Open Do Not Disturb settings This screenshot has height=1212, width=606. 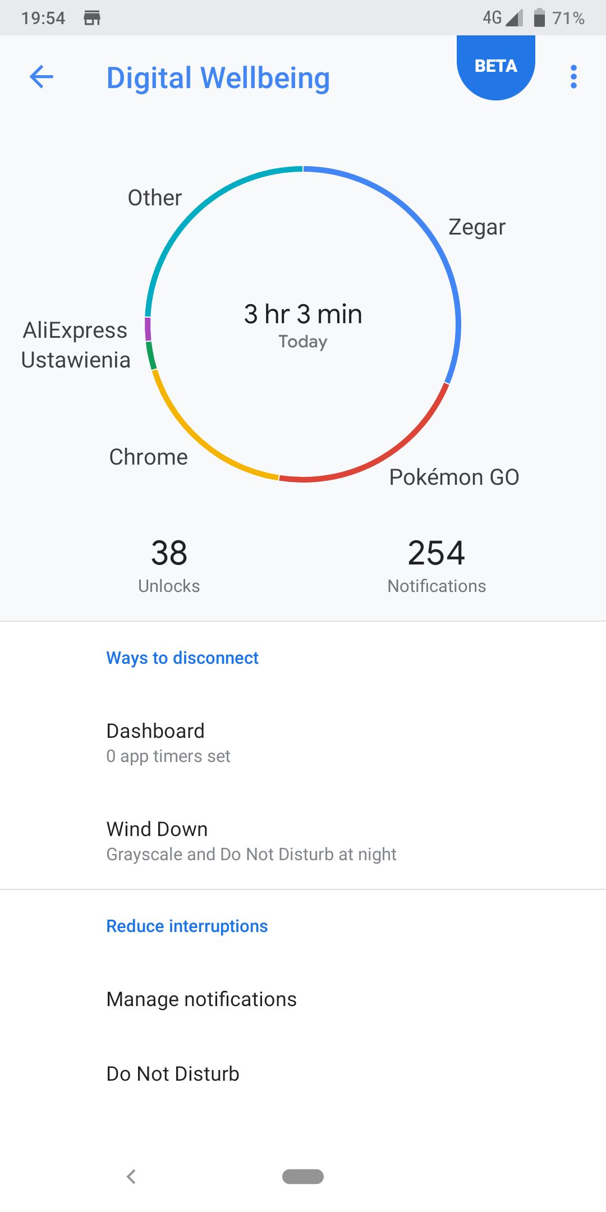(x=303, y=1073)
